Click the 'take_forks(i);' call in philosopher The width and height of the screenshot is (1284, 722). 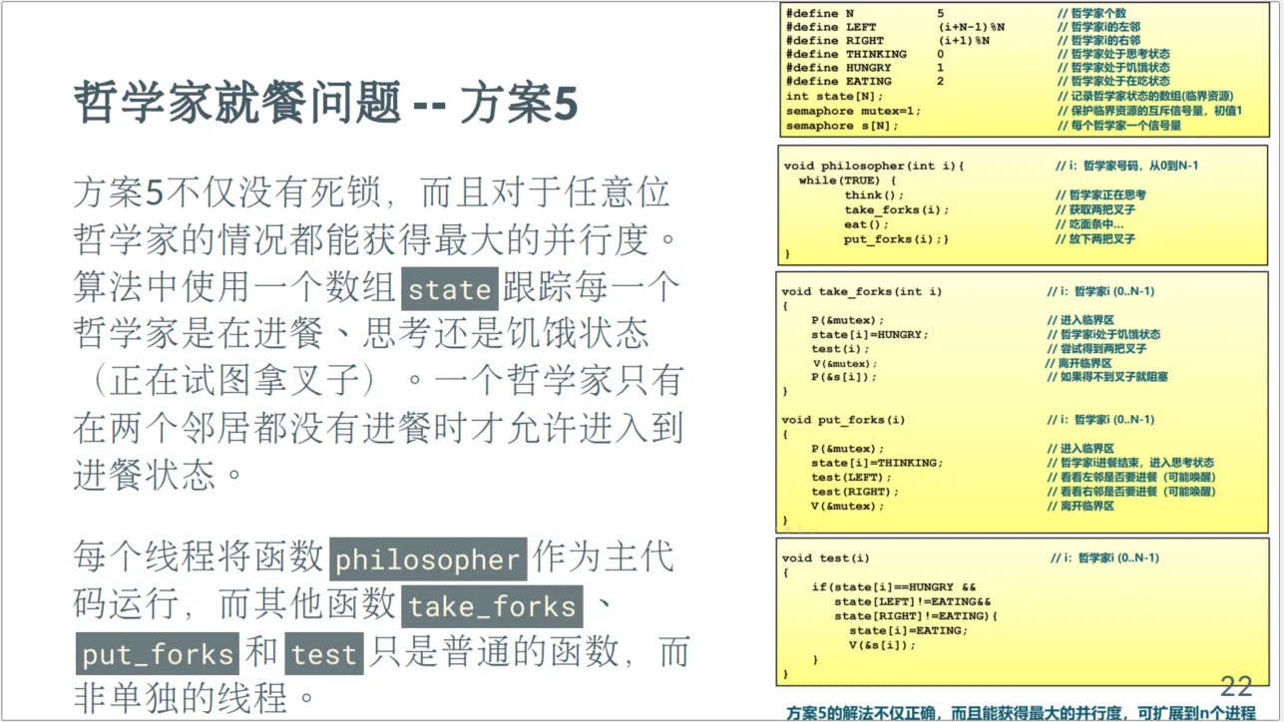click(x=897, y=210)
